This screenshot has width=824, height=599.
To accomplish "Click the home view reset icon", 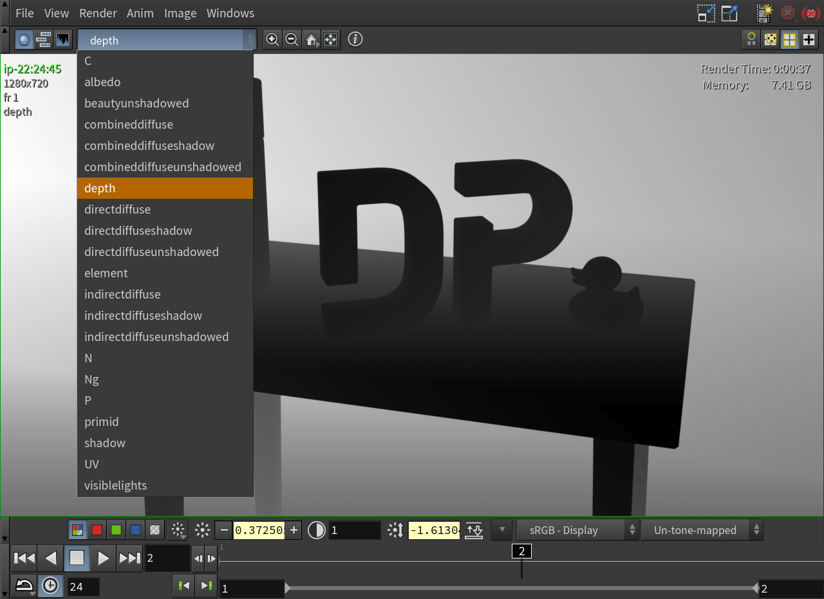I will pos(312,40).
